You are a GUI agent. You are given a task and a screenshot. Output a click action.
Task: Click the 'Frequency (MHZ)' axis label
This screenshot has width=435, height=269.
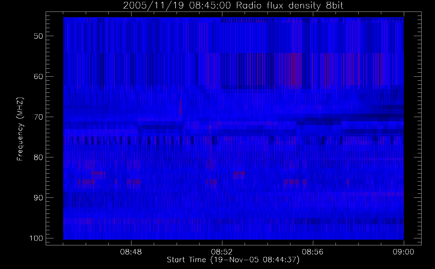pyautogui.click(x=20, y=129)
